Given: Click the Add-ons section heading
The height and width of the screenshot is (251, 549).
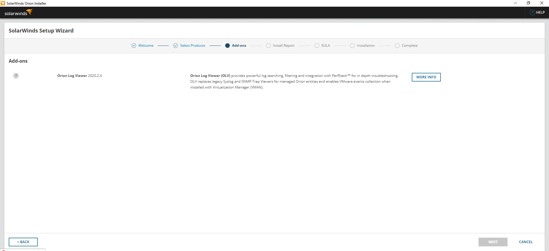Looking at the screenshot, I should (18, 61).
